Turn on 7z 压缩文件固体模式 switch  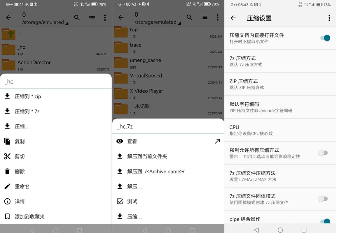click(x=323, y=199)
